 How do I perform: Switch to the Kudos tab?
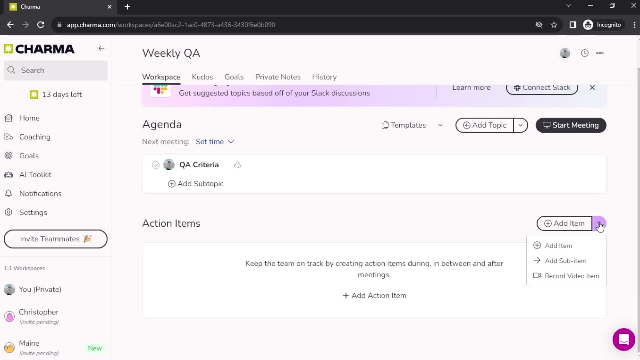(202, 77)
